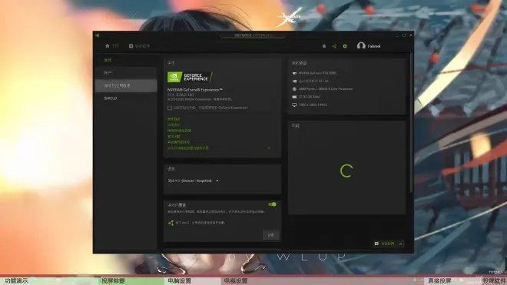
Task: Open the share overlay icon in header
Action: coord(334,46)
